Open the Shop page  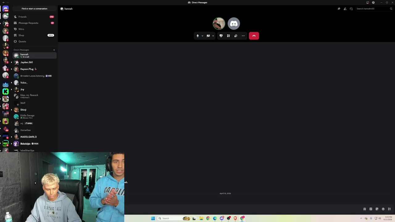[35, 35]
